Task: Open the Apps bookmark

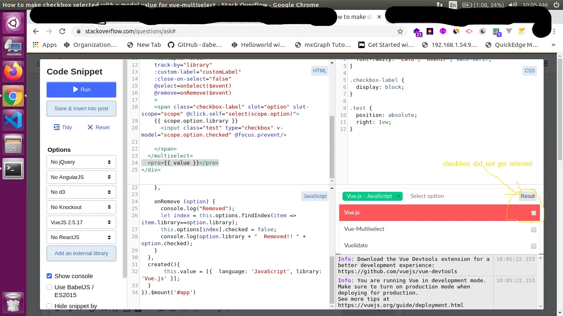Action: coord(45,45)
